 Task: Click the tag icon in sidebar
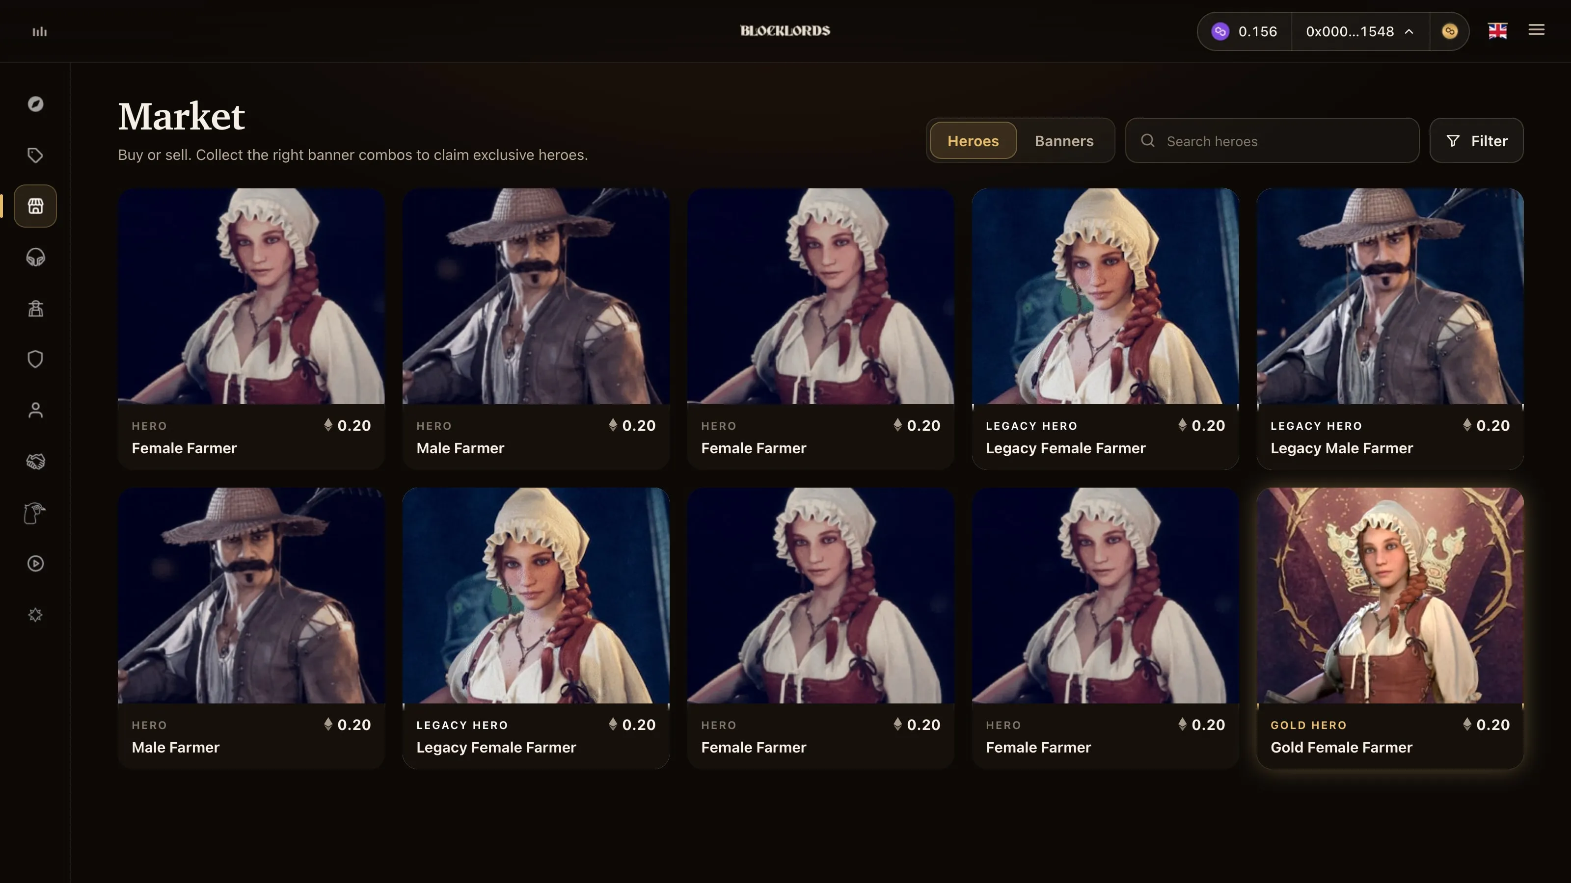pos(35,156)
